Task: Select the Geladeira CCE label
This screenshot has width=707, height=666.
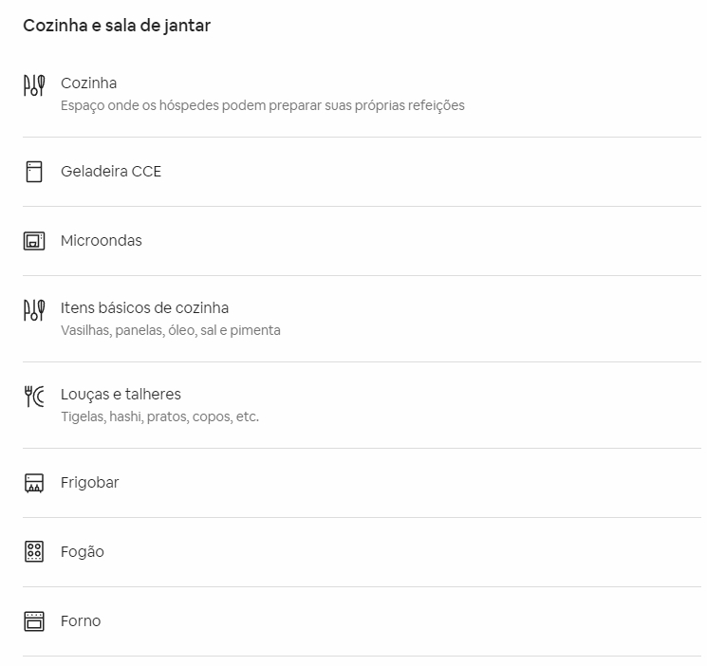Action: [x=111, y=172]
